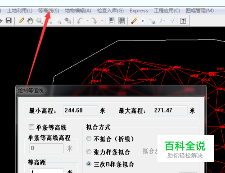Select the trim line tool icon
The height and width of the screenshot is (173, 225).
pyautogui.click(x=162, y=21)
